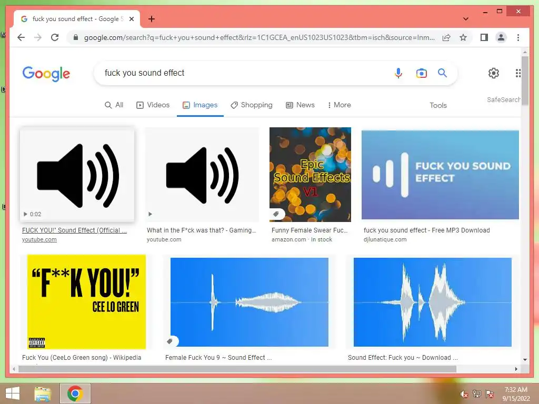Open tab search chevron in title bar
Screen dimensions: 539x404
465,19
